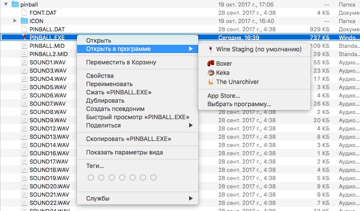Viewport: 360px width, 211px height.
Task: Select 'Выбрать программу…' in submenu
Action: (254, 104)
